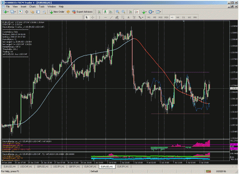Zoom in on the chart
The width and height of the screenshot is (239, 174).
(117, 12)
